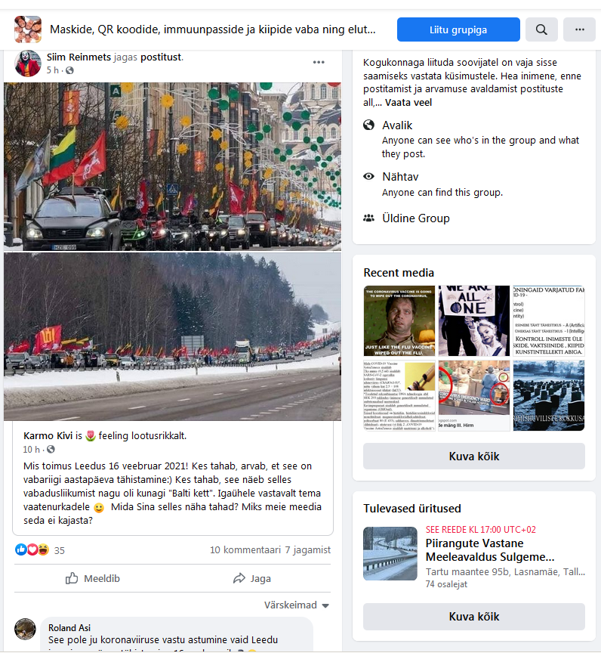The height and width of the screenshot is (653, 601).
Task: Open the We Are All One media thumbnail
Action: tap(473, 320)
